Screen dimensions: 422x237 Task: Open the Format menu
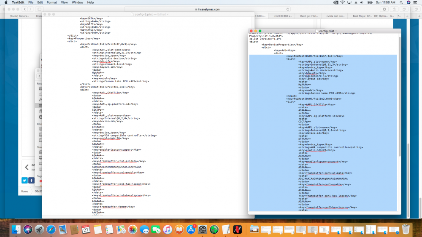pos(51,3)
